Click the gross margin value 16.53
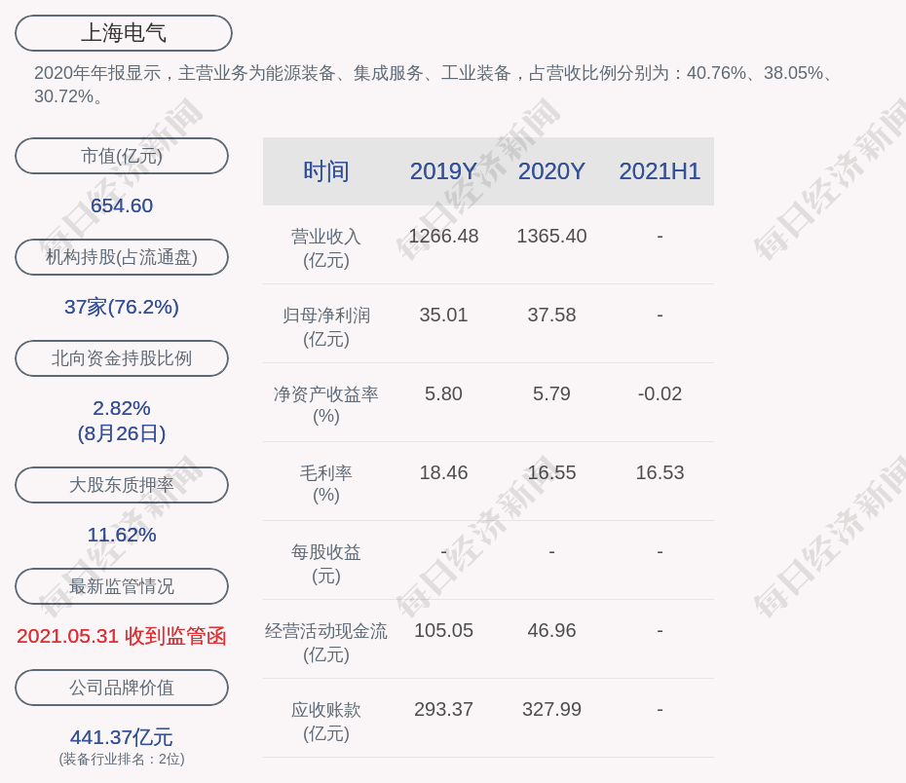The image size is (906, 783). pyautogui.click(x=660, y=473)
